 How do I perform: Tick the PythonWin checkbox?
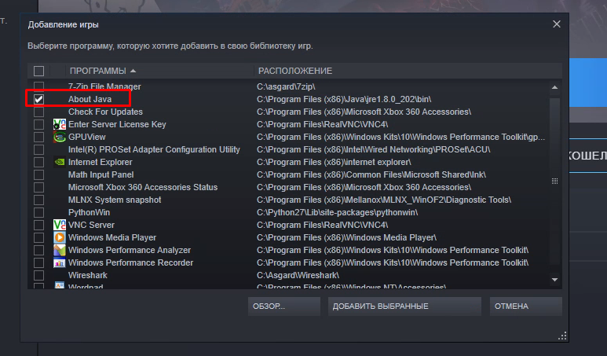38,212
